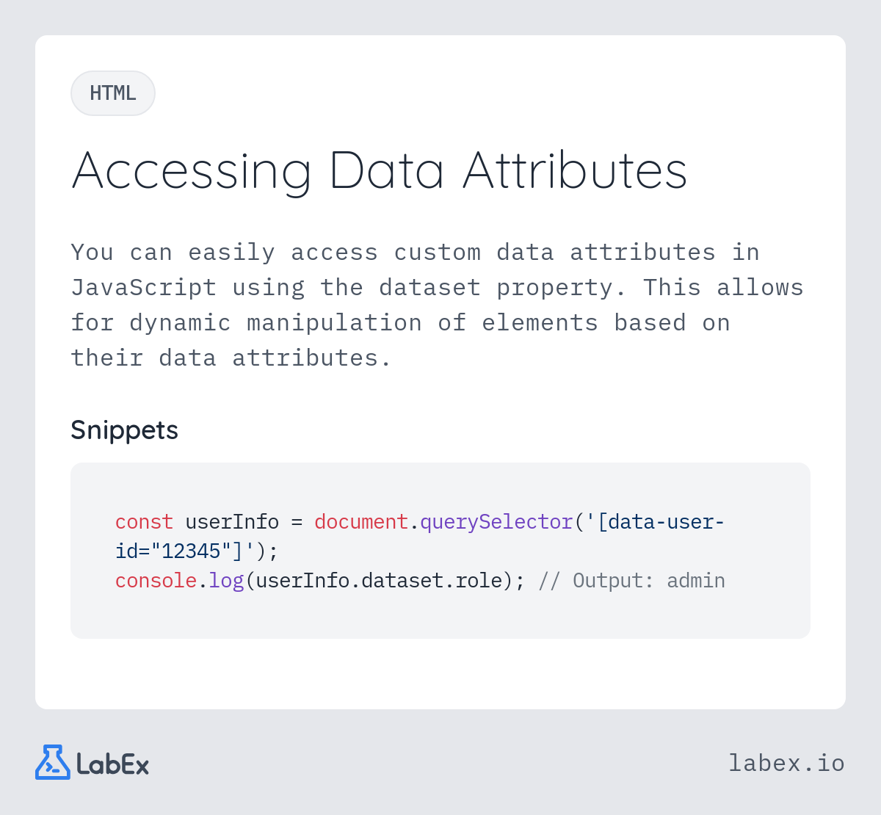Click the querySelector method in snippet

(x=496, y=522)
